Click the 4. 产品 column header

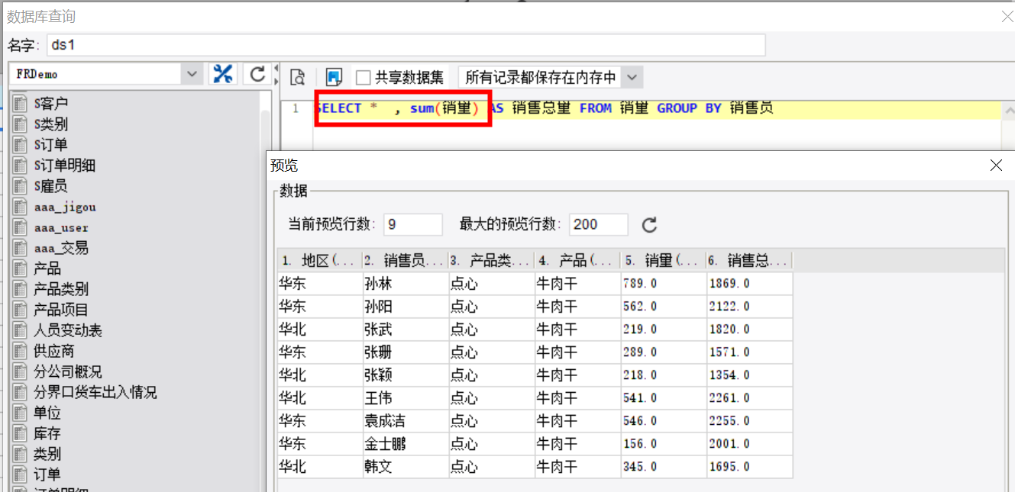577,261
